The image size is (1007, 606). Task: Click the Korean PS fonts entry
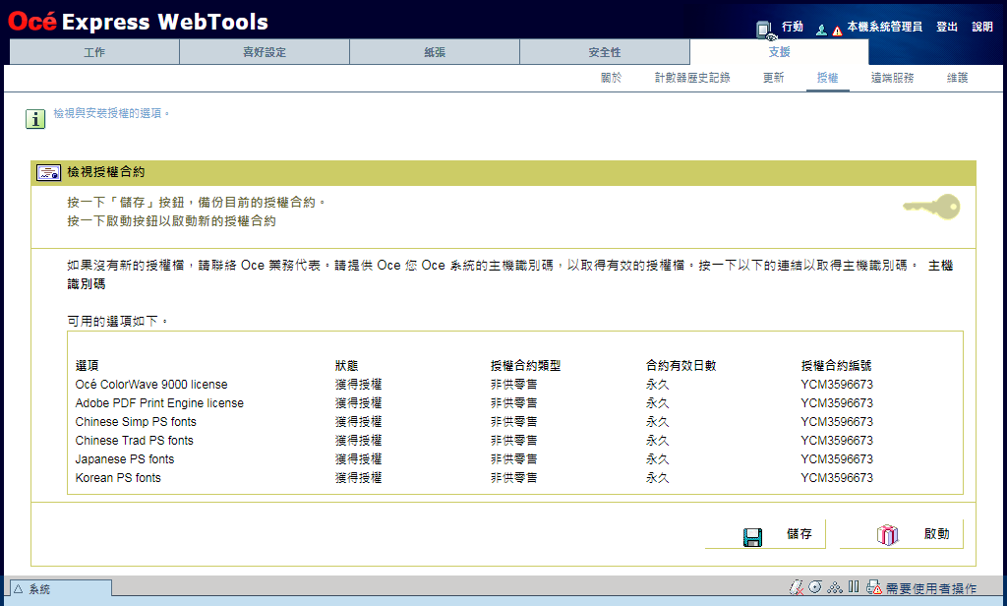click(118, 477)
